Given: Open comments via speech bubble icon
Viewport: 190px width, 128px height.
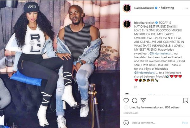Looking at the screenshot, I should (135, 100).
